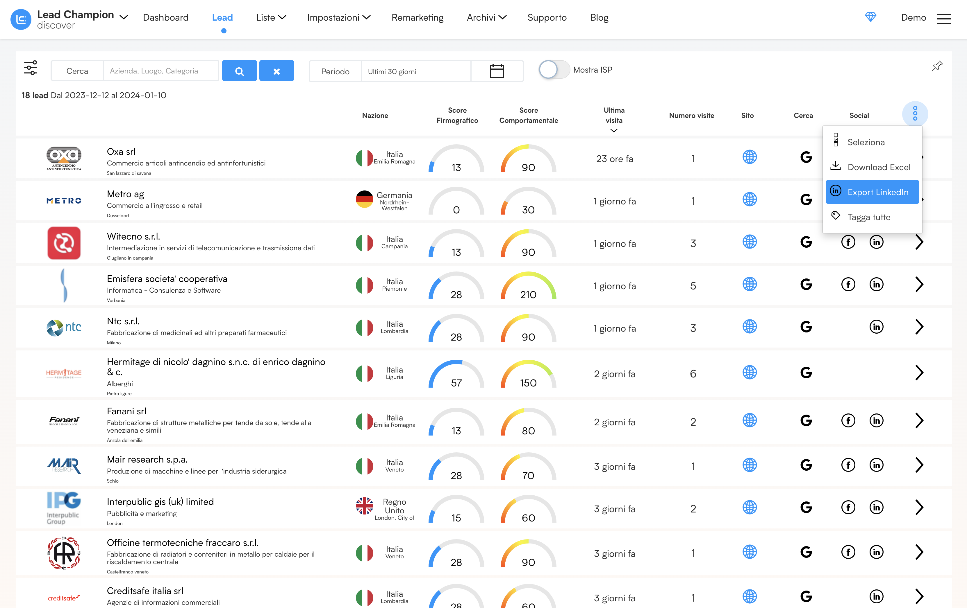Toggle the Mostra ISP switch
The width and height of the screenshot is (967, 608).
[554, 70]
